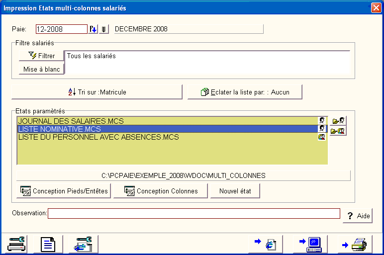The width and height of the screenshot is (384, 255).
Task: Open Conception Pieds/Entêtes designer
Action: pyautogui.click(x=63, y=191)
